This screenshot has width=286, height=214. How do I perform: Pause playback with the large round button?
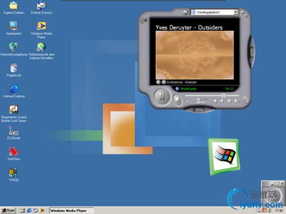[162, 96]
